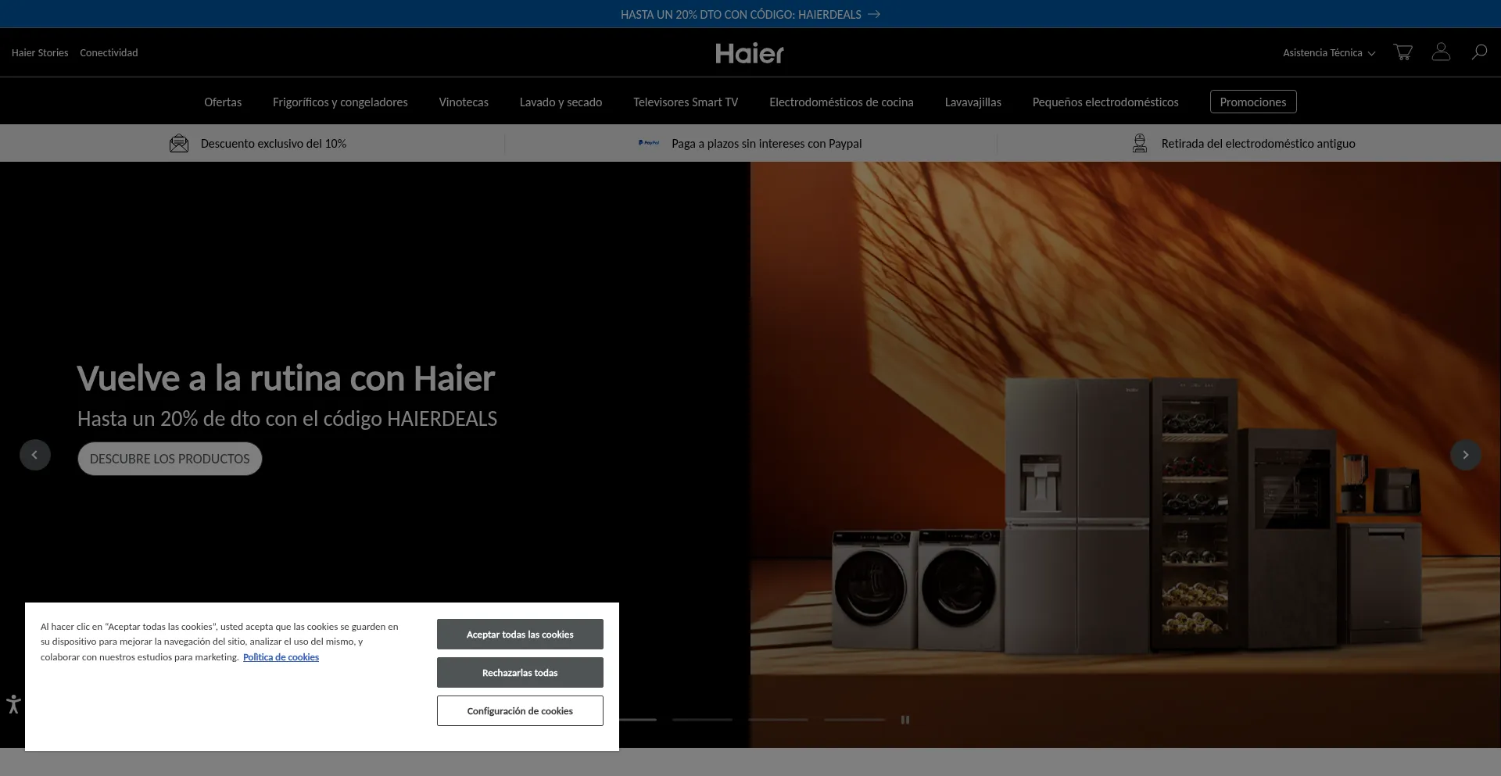Screen dimensions: 1501x776
Task: Click the Vuelve a la rutina con Haier heading
Action: [286, 378]
